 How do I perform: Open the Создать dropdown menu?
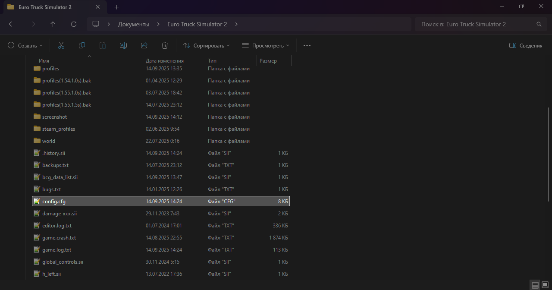pyautogui.click(x=25, y=45)
